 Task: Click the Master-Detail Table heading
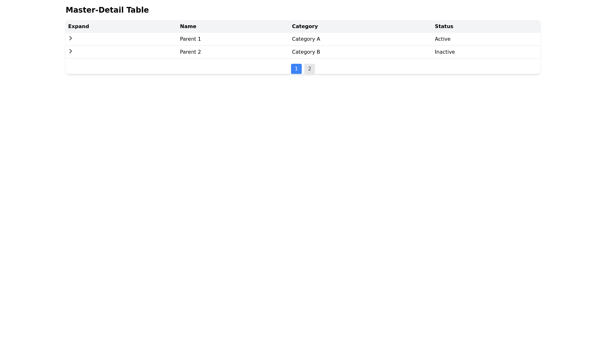[107, 10]
